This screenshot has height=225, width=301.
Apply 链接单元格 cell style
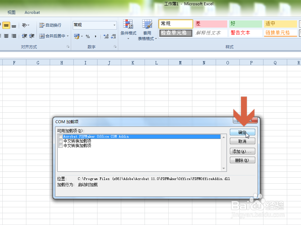click(x=281, y=33)
